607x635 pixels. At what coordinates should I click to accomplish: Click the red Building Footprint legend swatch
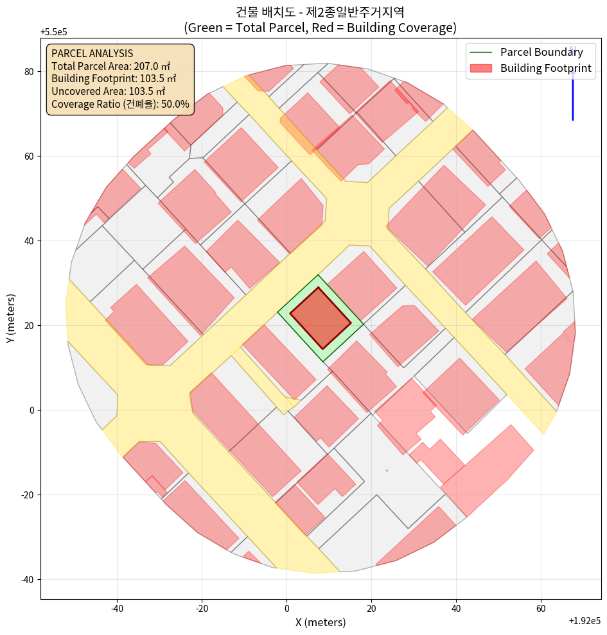pyautogui.click(x=482, y=68)
